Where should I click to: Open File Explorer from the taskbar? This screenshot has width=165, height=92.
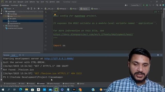click(27, 90)
